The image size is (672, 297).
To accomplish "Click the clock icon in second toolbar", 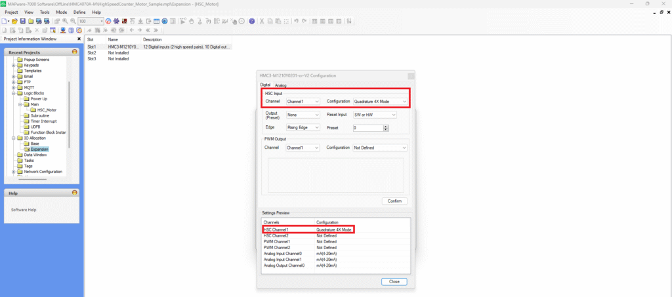I will [79, 30].
